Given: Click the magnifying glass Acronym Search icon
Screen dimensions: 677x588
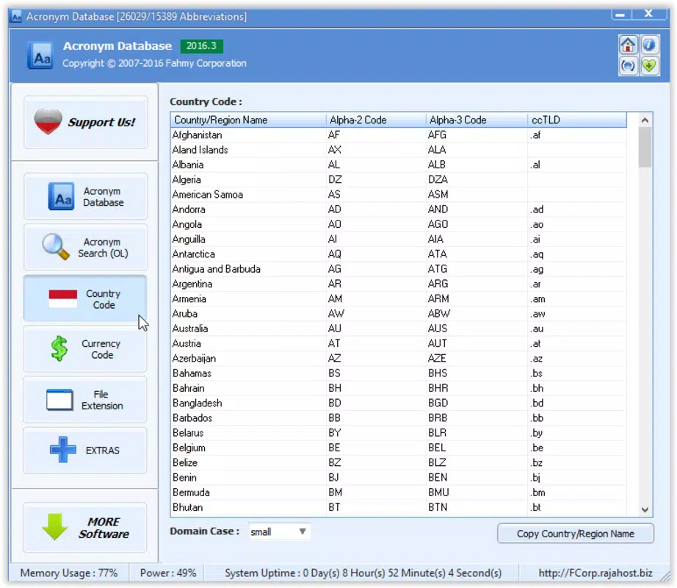Looking at the screenshot, I should tap(56, 247).
